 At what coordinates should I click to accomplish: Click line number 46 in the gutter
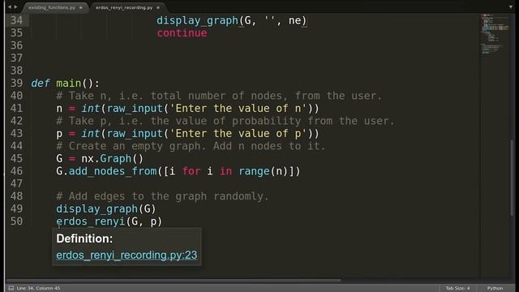click(16, 171)
